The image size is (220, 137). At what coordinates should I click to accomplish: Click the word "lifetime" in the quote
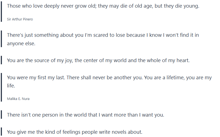click(178, 78)
